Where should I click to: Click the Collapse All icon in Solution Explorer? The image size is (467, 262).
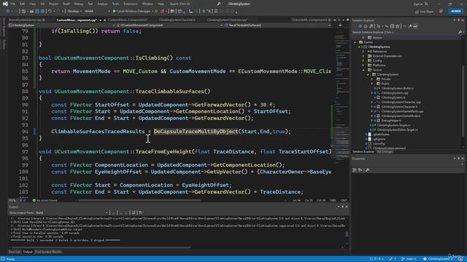392,26
